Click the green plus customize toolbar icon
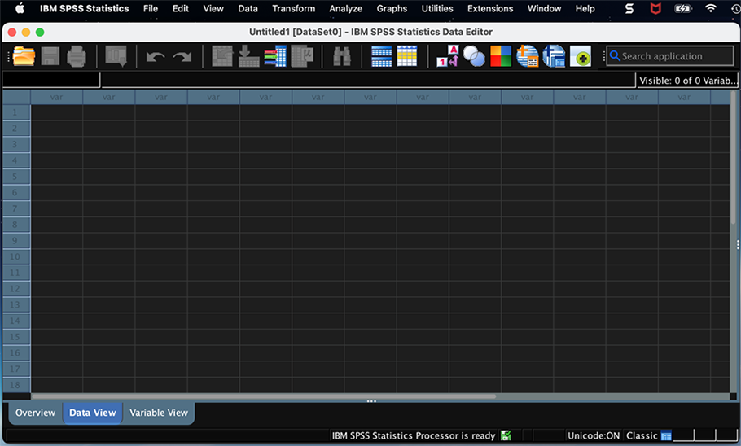The width and height of the screenshot is (741, 446). [x=581, y=56]
